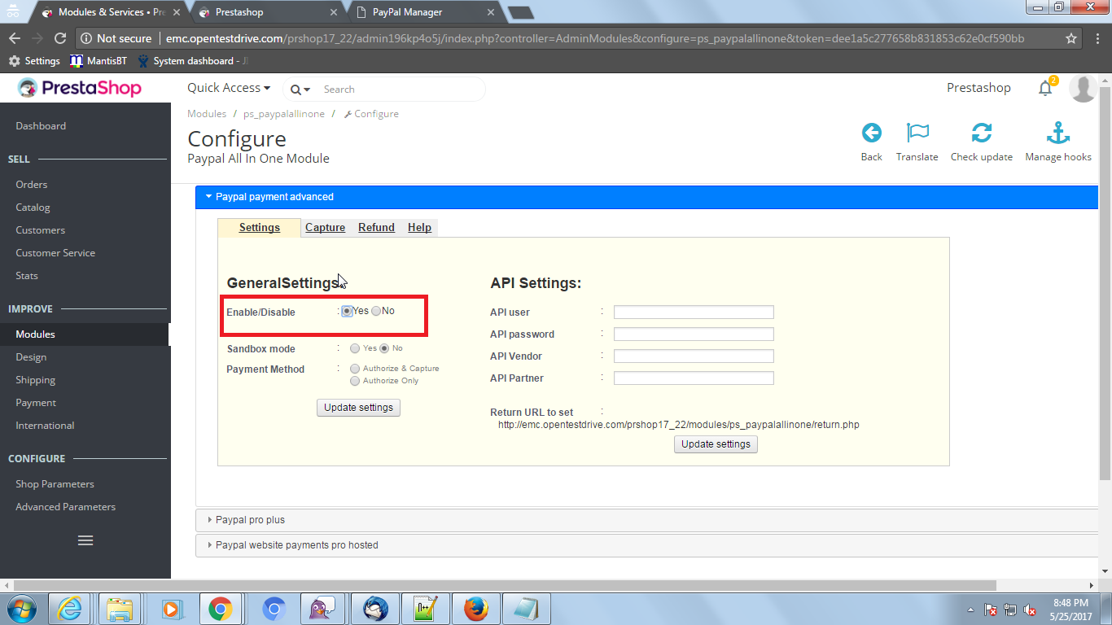Open the Quick Access dropdown
Viewport: 1112px width, 625px height.
[229, 88]
